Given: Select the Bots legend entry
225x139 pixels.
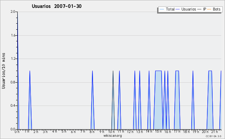Looking at the screenshot, I should (x=214, y=9).
